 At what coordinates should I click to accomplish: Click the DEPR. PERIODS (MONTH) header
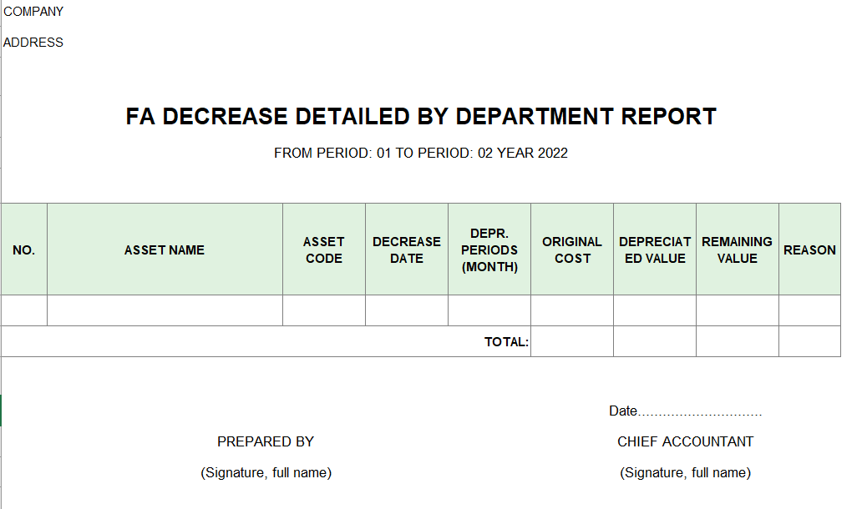[x=489, y=249]
